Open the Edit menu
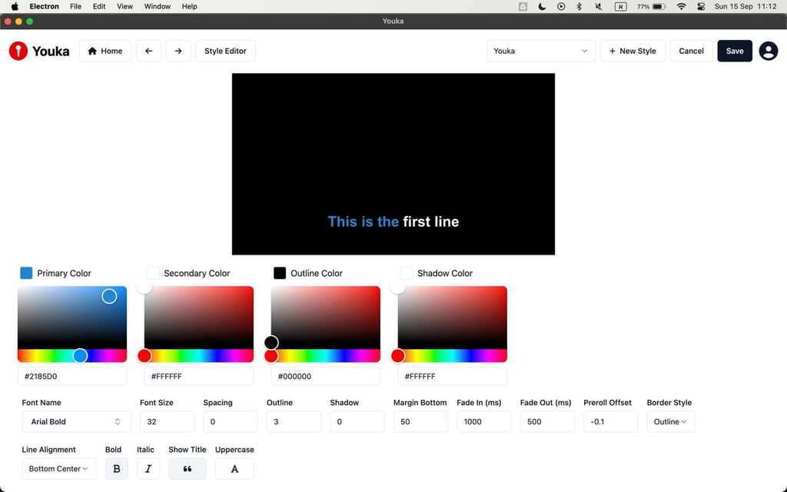Screen dimensions: 787x492 click(x=99, y=6)
